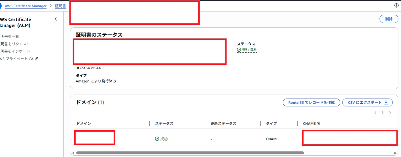
Task: Click the 更新ステータス column header
Action: click(223, 123)
